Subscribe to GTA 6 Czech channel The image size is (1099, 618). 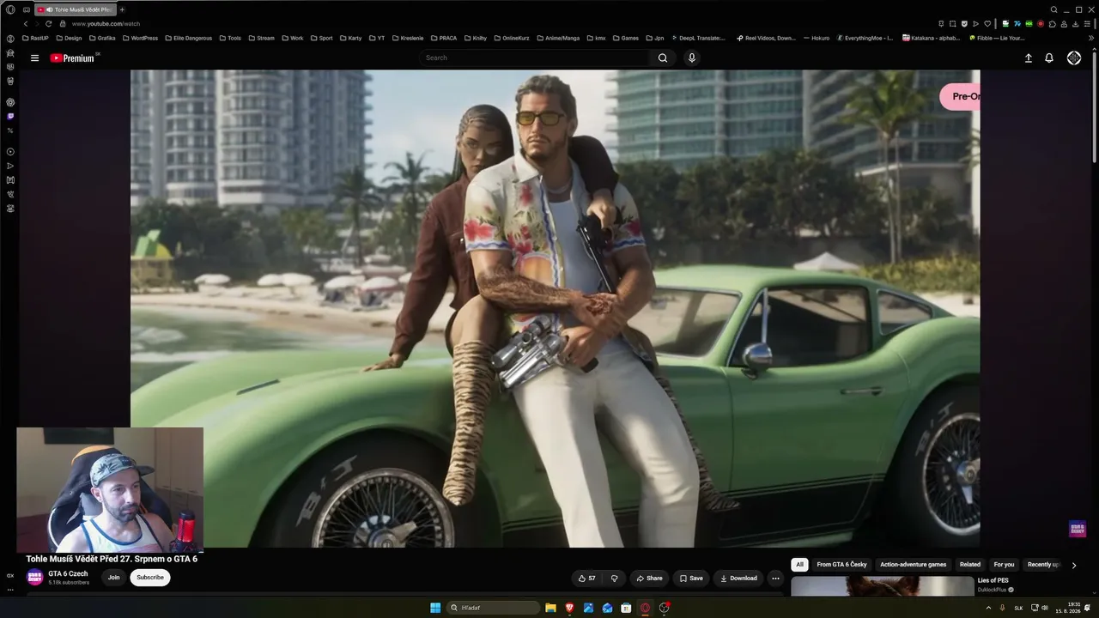click(x=150, y=578)
